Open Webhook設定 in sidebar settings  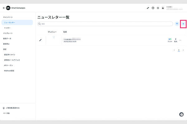tap(9, 71)
